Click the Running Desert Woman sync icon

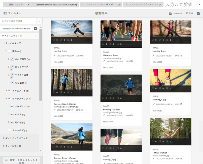click(54, 147)
